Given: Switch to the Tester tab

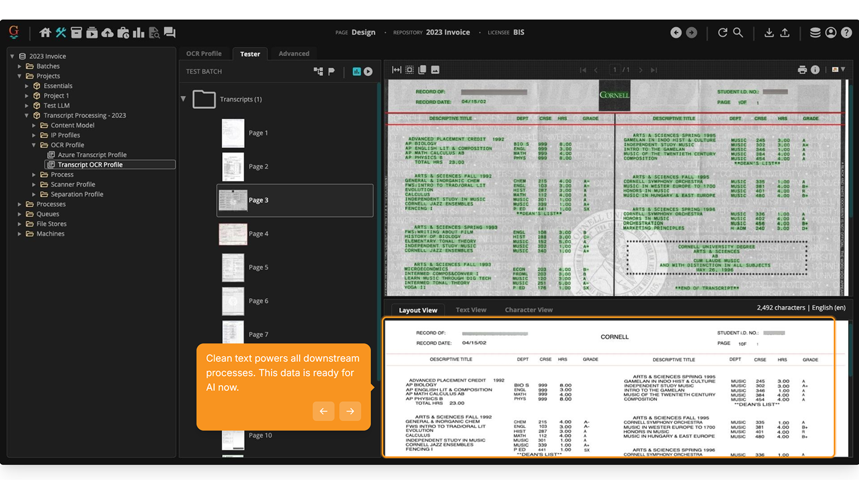Looking at the screenshot, I should 250,54.
